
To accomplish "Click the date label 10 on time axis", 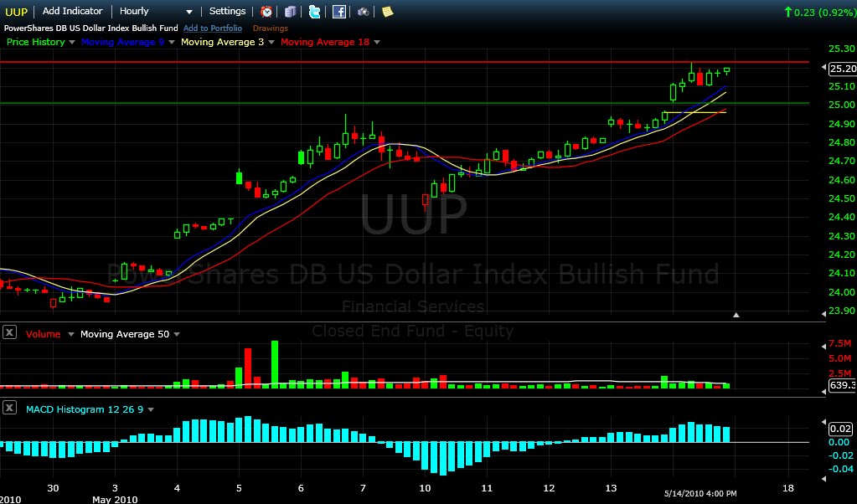I will coord(425,488).
